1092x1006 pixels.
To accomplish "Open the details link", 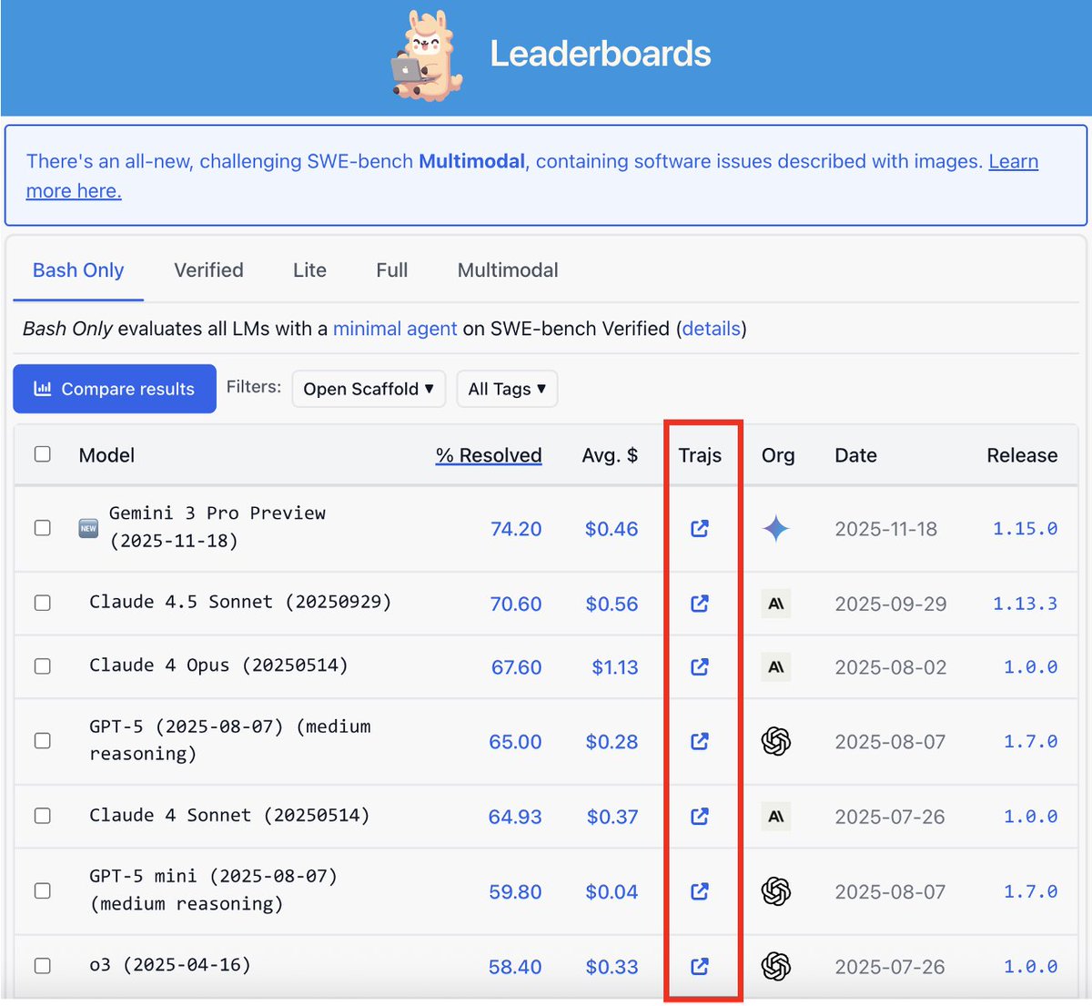I will pyautogui.click(x=712, y=329).
